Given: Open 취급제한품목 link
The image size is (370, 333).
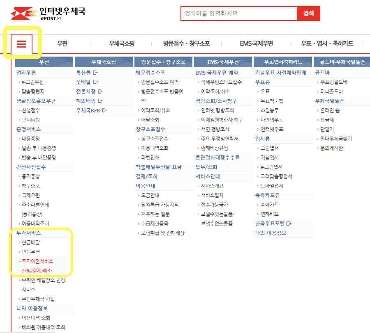Looking at the screenshot, I should (x=155, y=224).
